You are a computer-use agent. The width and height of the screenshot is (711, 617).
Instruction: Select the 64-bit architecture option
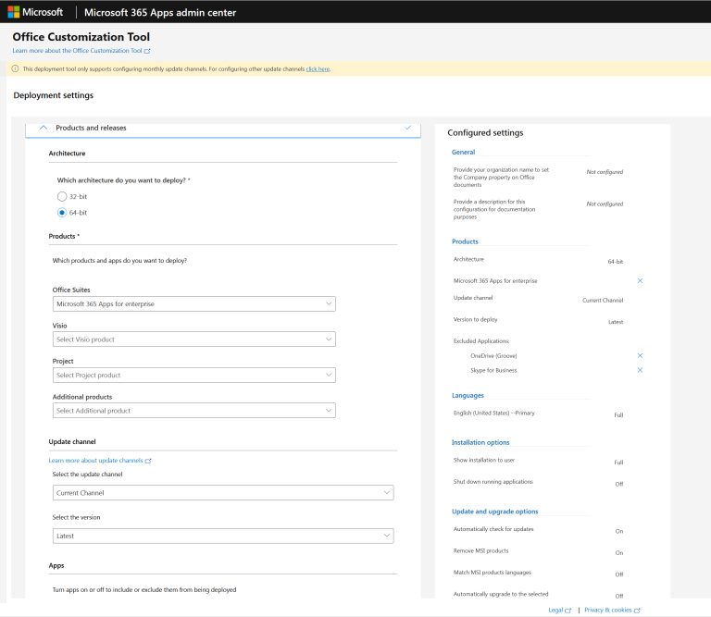pyautogui.click(x=62, y=213)
